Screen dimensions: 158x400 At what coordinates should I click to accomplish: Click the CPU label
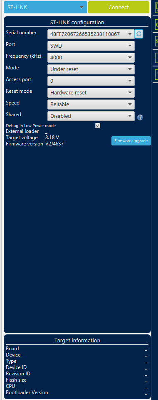[10, 386]
